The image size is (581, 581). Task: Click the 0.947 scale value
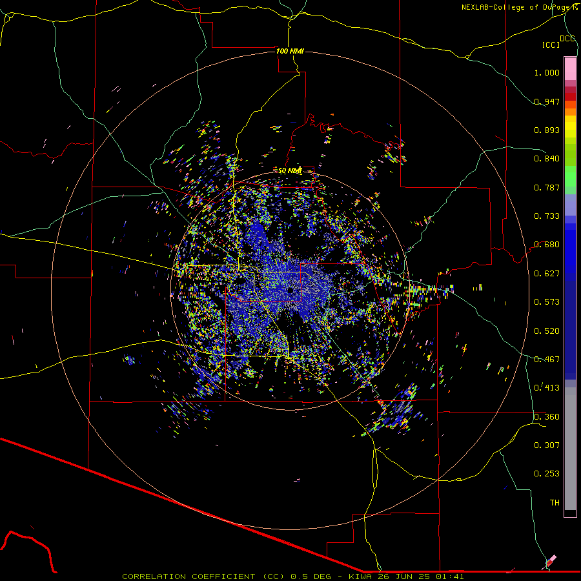click(x=547, y=101)
